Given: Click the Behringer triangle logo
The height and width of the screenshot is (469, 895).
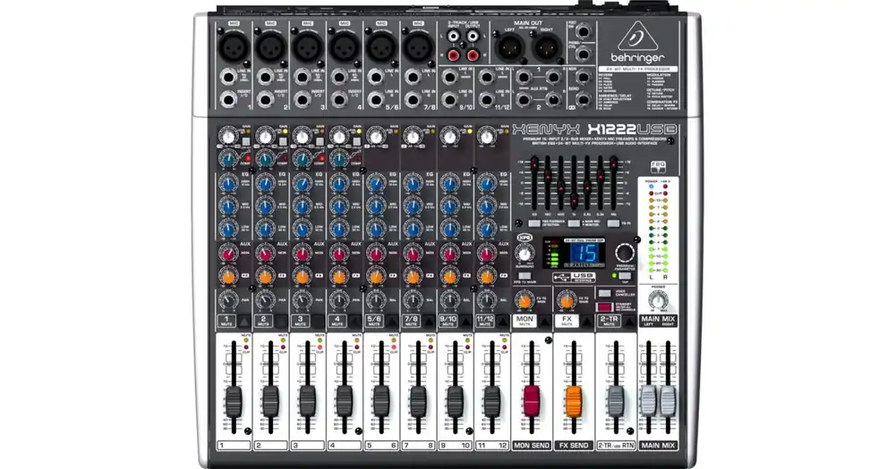Looking at the screenshot, I should pos(637,36).
